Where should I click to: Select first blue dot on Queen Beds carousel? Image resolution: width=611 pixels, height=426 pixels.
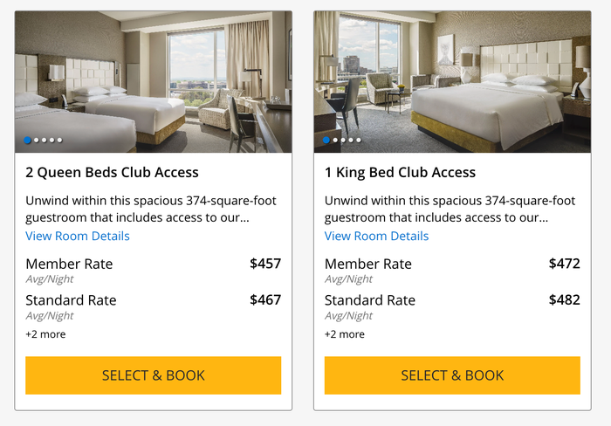[x=27, y=140]
